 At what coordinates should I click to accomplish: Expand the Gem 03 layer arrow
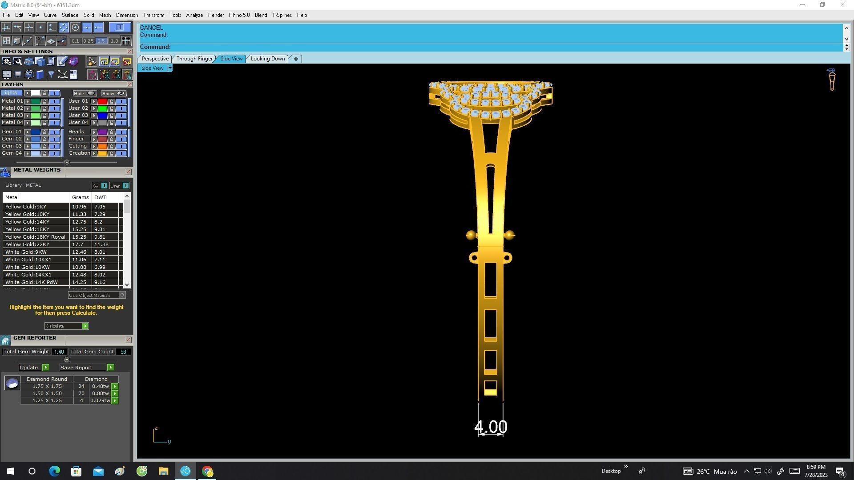(28, 146)
